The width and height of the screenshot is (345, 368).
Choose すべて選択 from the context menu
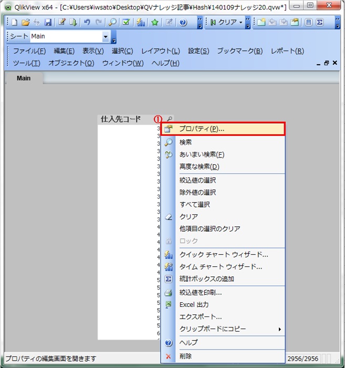(223, 204)
